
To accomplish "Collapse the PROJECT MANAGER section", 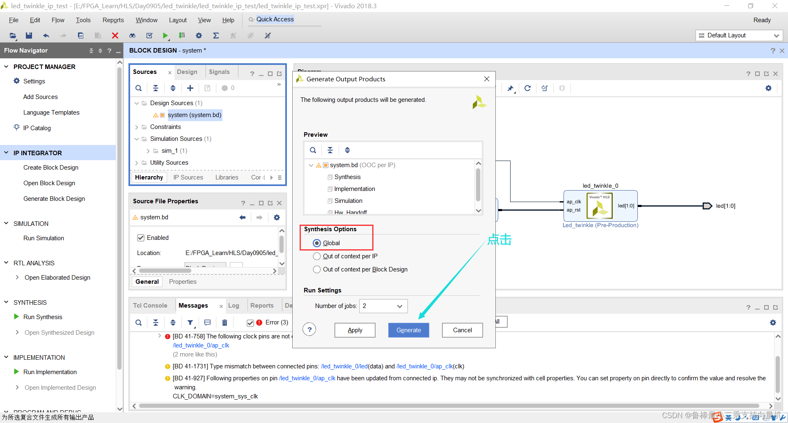I will (6, 67).
